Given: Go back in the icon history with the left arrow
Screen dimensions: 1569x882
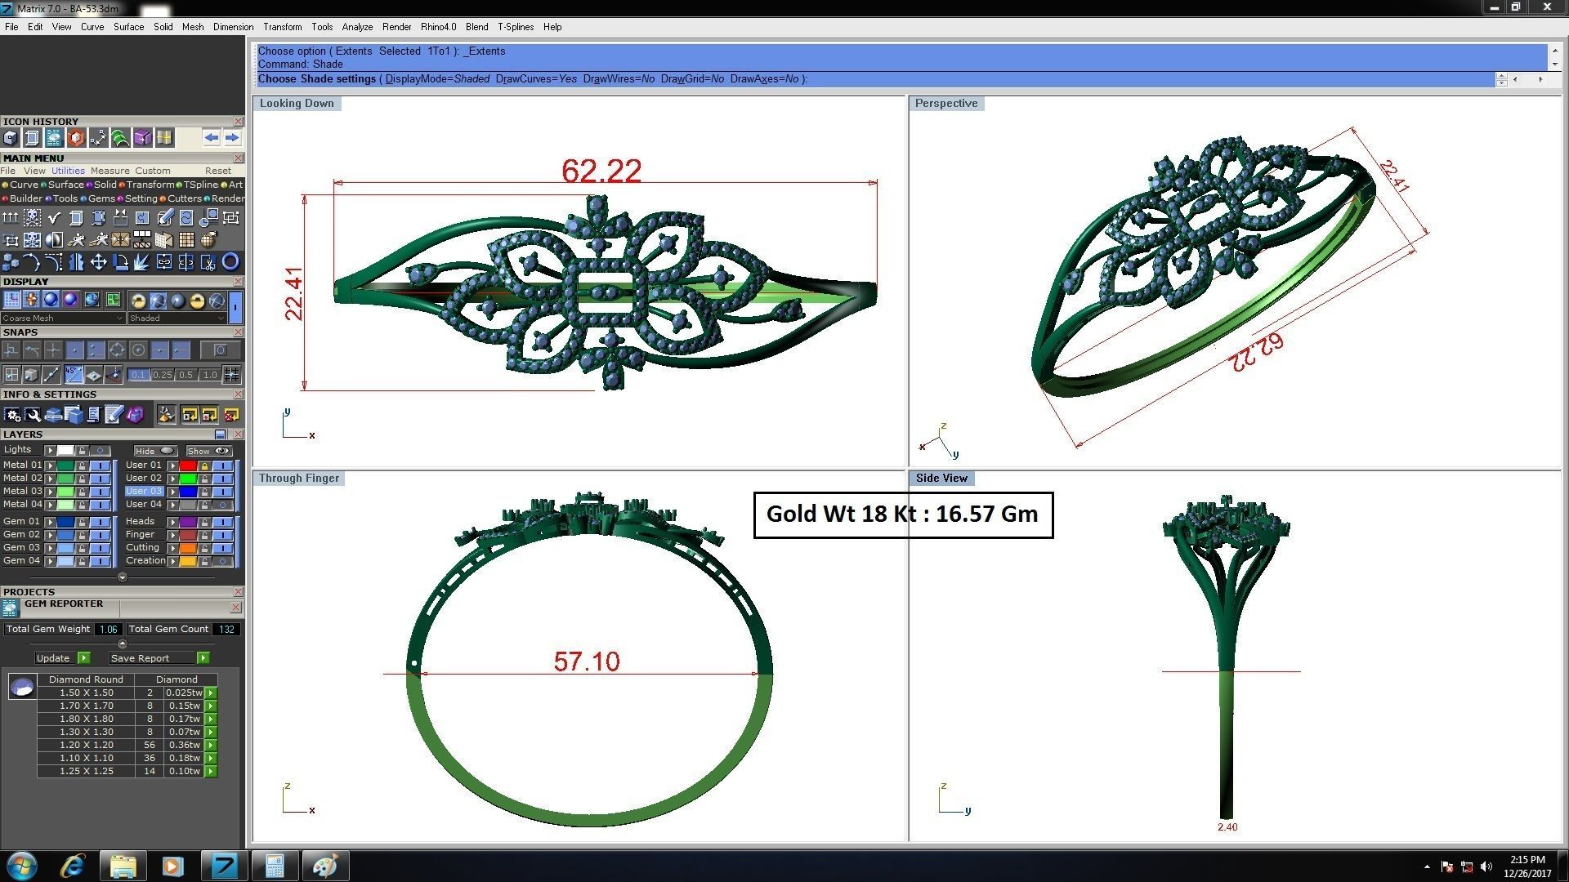Looking at the screenshot, I should pos(211,137).
